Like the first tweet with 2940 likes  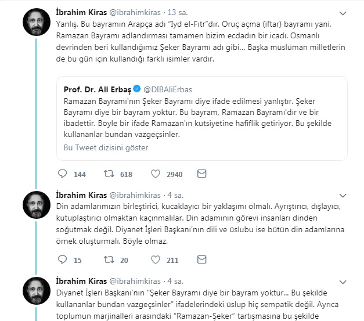(156, 174)
